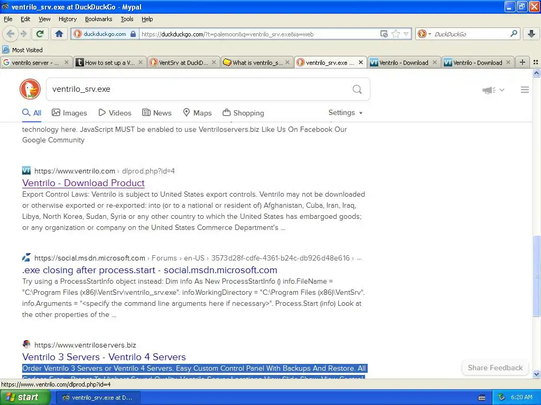
Task: Close the 'ventrilo server' tab
Action: [67, 62]
